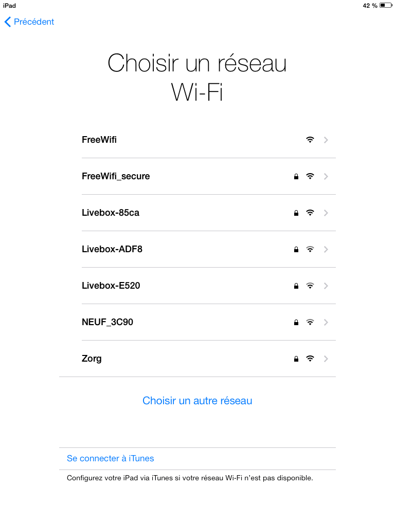Tap the lock icon beside FreeWifi_secure
395x526 pixels.
click(296, 177)
